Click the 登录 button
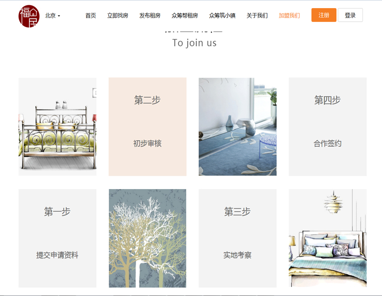The height and width of the screenshot is (296, 382). coord(350,15)
